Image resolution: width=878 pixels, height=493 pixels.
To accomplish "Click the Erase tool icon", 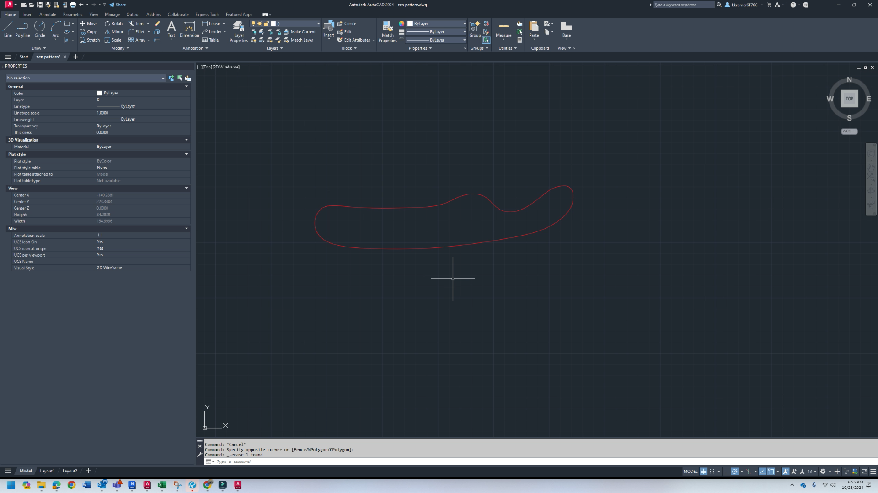I will [157, 24].
